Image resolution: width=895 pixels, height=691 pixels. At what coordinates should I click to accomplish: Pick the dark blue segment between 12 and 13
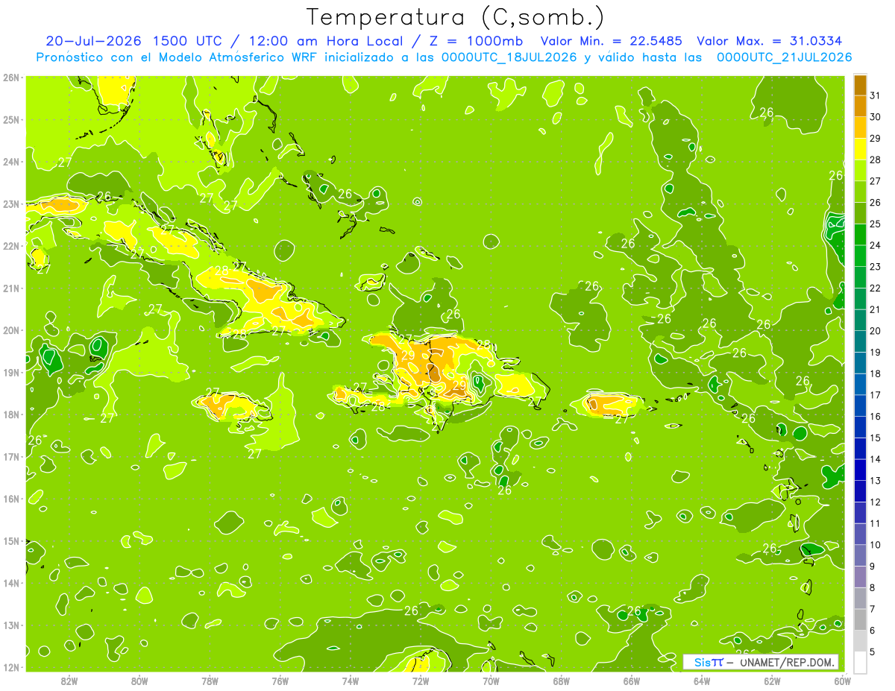[x=860, y=491]
